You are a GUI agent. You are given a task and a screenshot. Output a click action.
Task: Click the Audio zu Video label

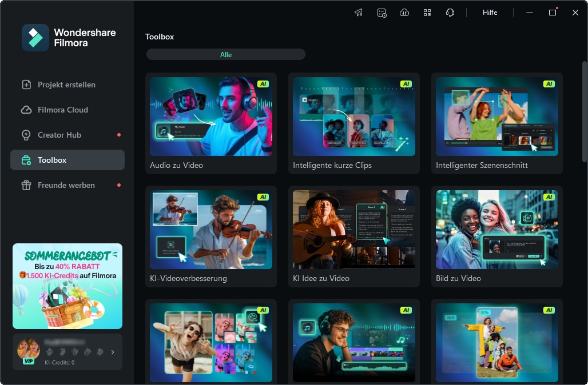click(176, 165)
